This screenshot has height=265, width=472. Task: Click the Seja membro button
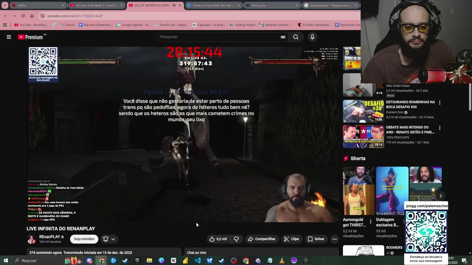pos(84,239)
